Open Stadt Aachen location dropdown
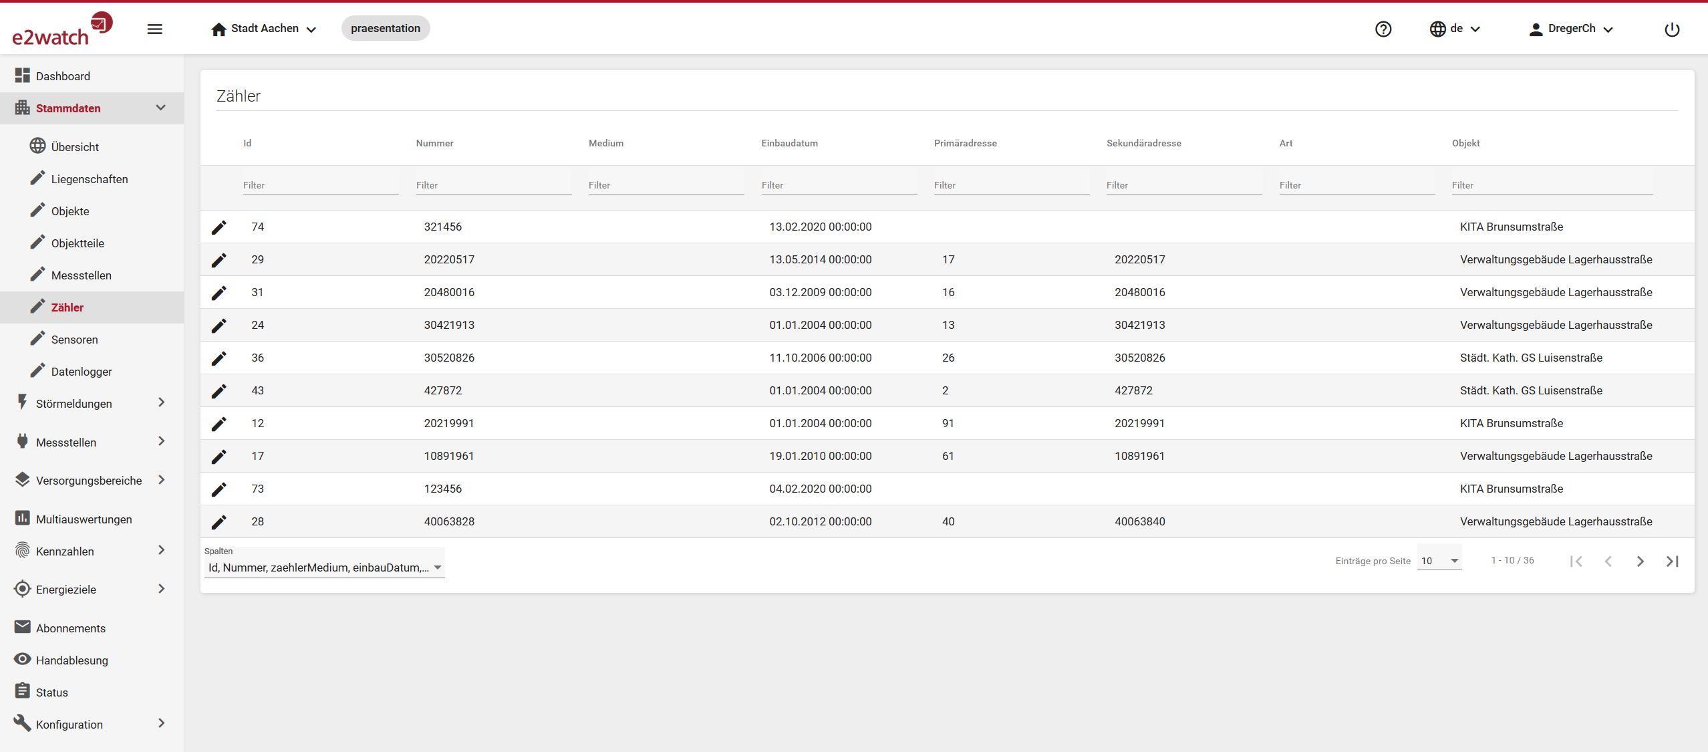This screenshot has width=1708, height=752. [264, 29]
